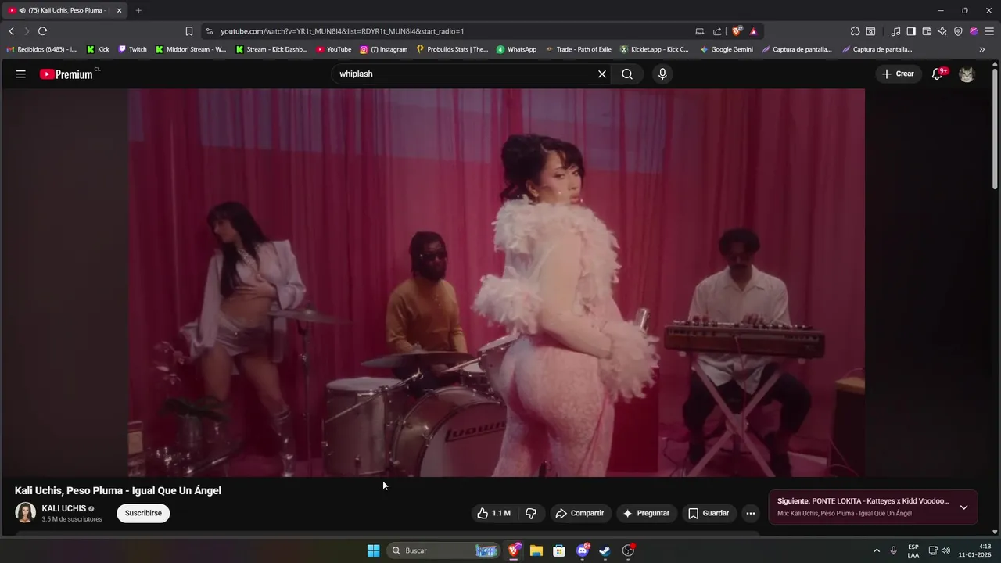Open the Google Gemini bookmark

pyautogui.click(x=727, y=49)
